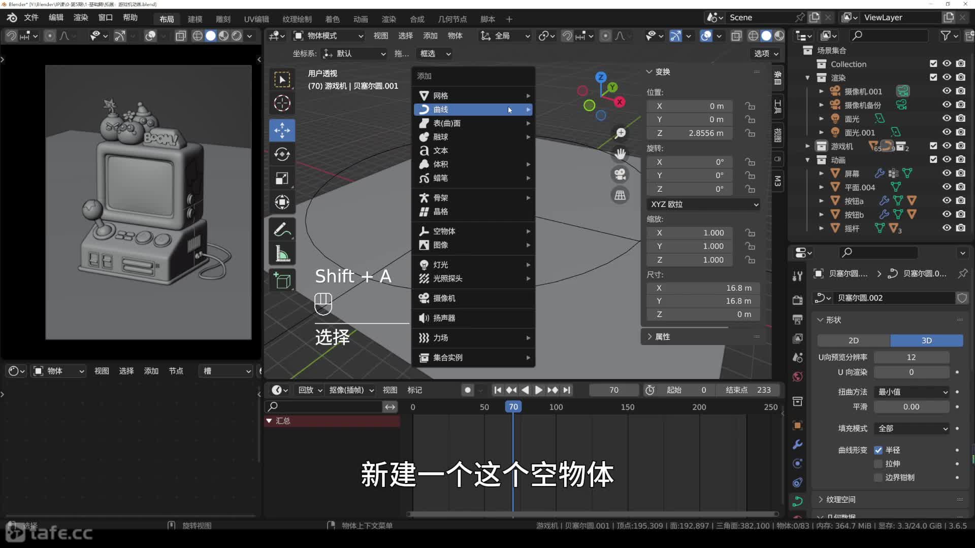Viewport: 975px width, 548px height.
Task: Open the 选项 button in viewport header
Action: click(x=766, y=53)
